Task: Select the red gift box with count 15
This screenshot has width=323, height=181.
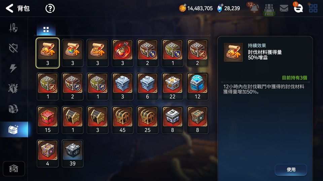Action: point(47,120)
